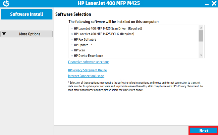Select HP LaserJet 400 MFP M425 PCL 6 row
This screenshot has height=135, width=218.
pyautogui.click(x=104, y=34)
